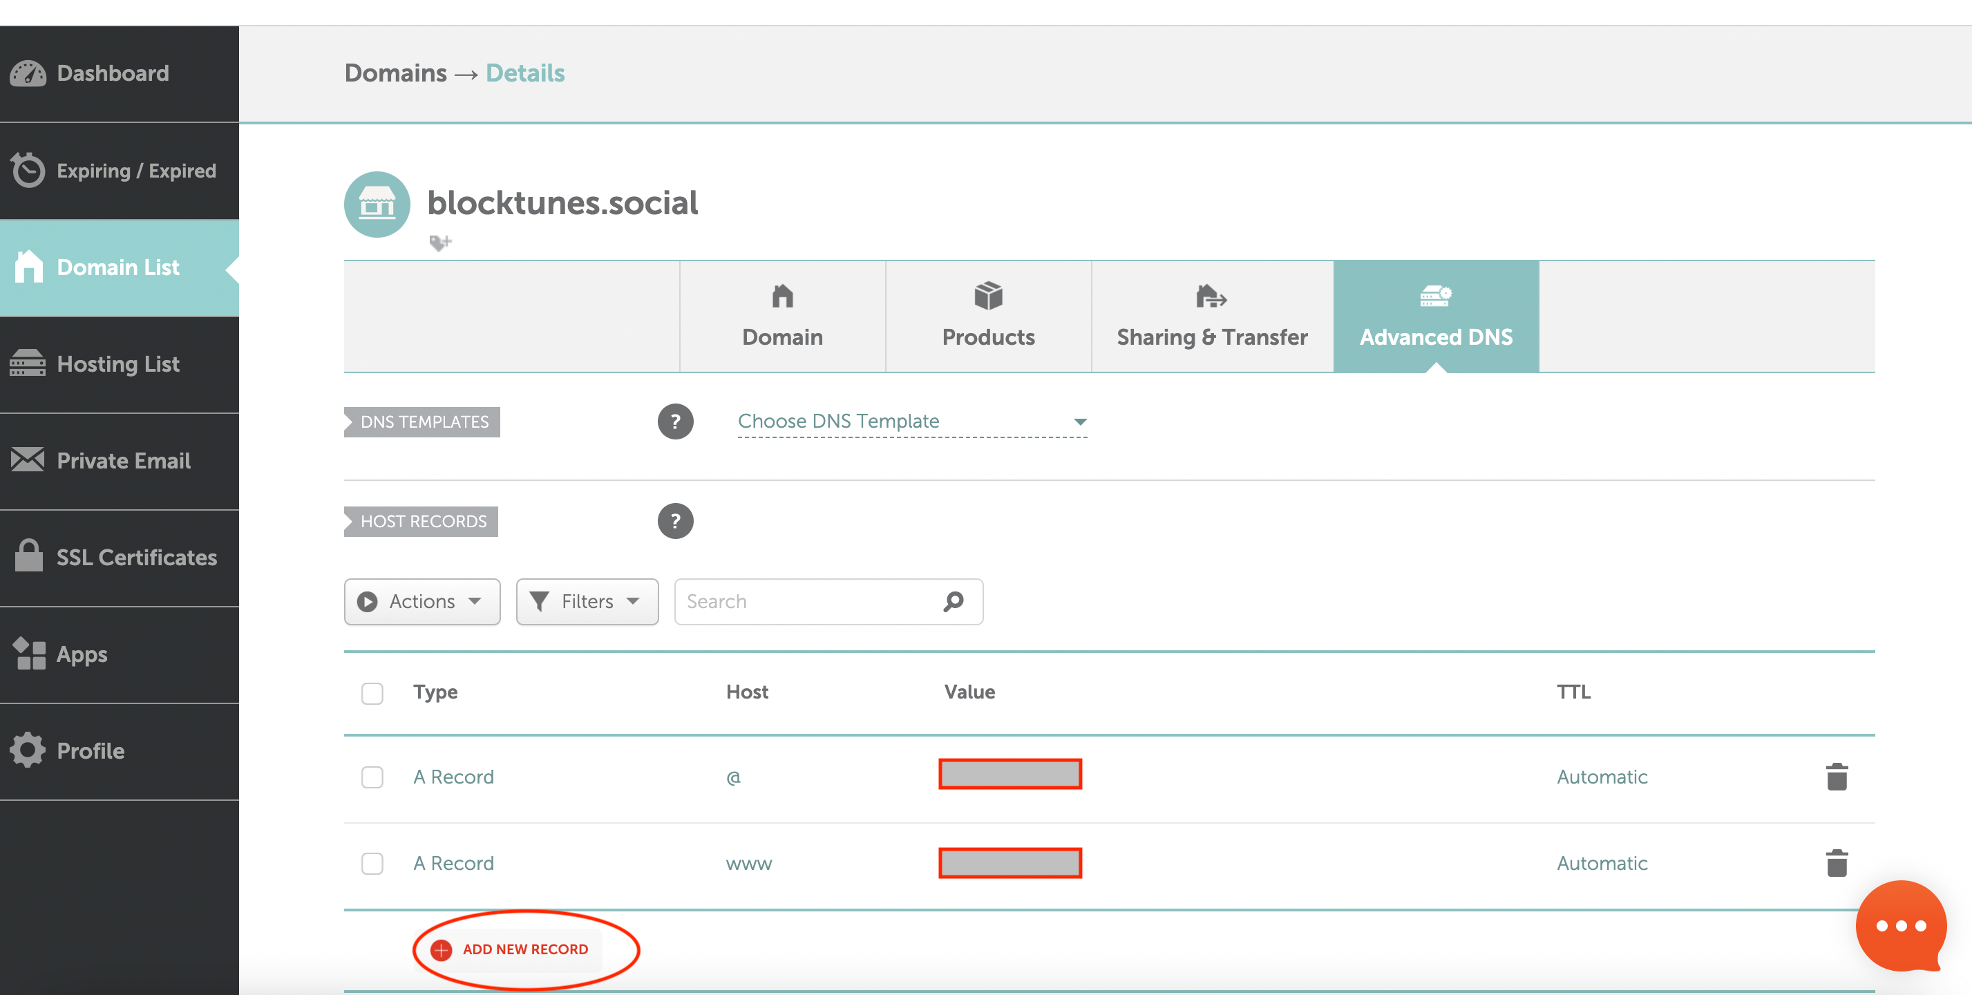The image size is (1972, 995).
Task: Change the type of the @ A Record
Action: (x=453, y=777)
